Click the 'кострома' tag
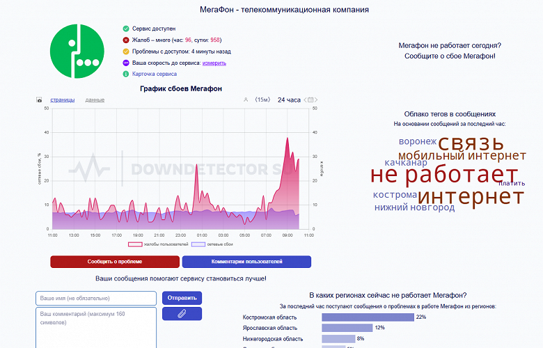Screen dimensions: 543x348 tap(395, 195)
